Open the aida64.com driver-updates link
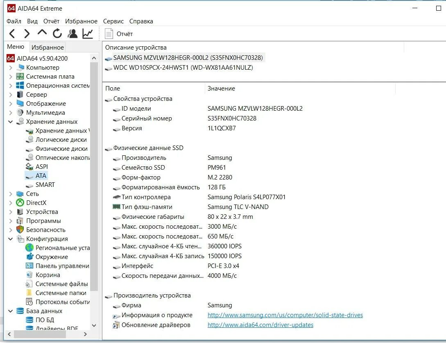 coord(260,325)
